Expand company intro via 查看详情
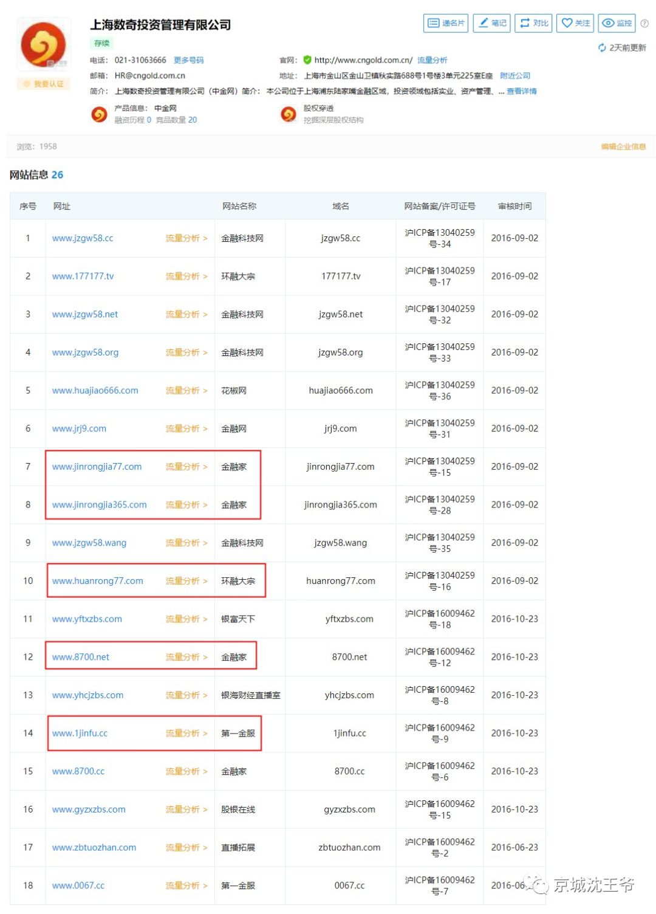Viewport: 656px width, 914px height. tap(522, 91)
